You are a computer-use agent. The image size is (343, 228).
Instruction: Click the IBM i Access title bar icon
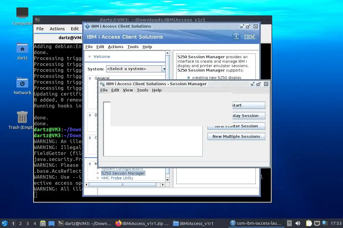coord(88,26)
